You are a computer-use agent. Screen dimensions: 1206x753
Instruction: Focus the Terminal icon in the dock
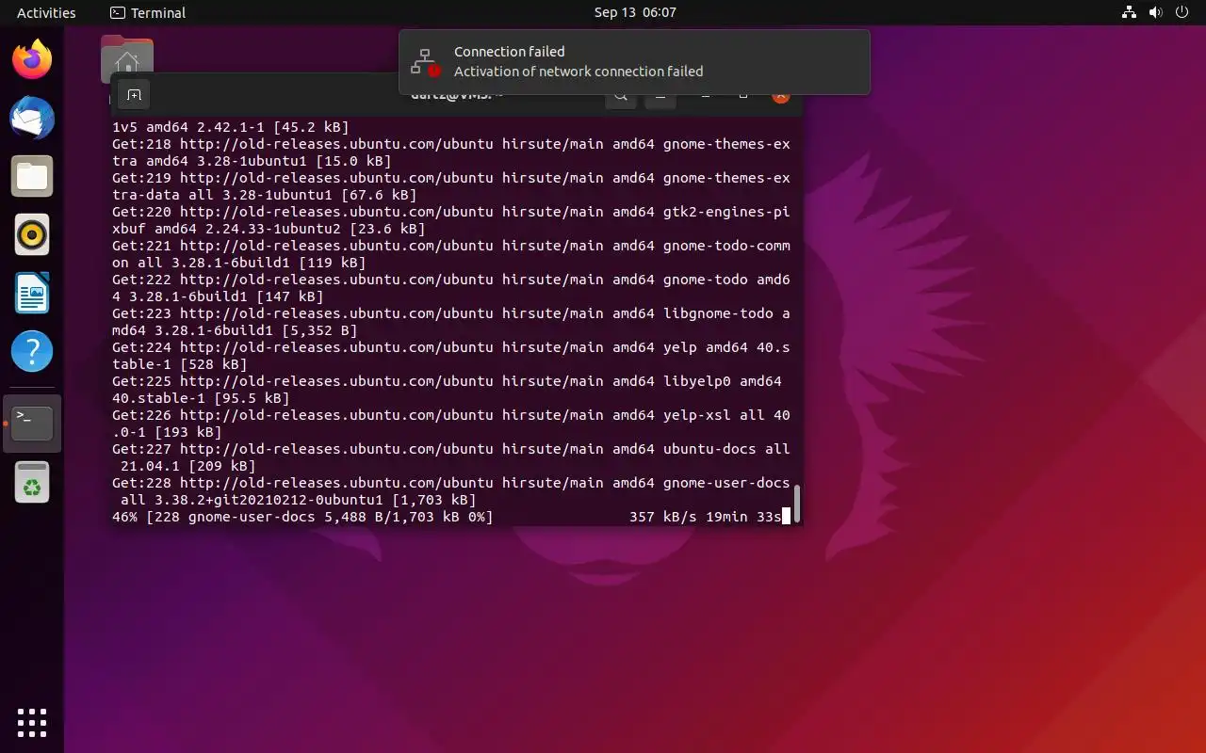point(32,424)
